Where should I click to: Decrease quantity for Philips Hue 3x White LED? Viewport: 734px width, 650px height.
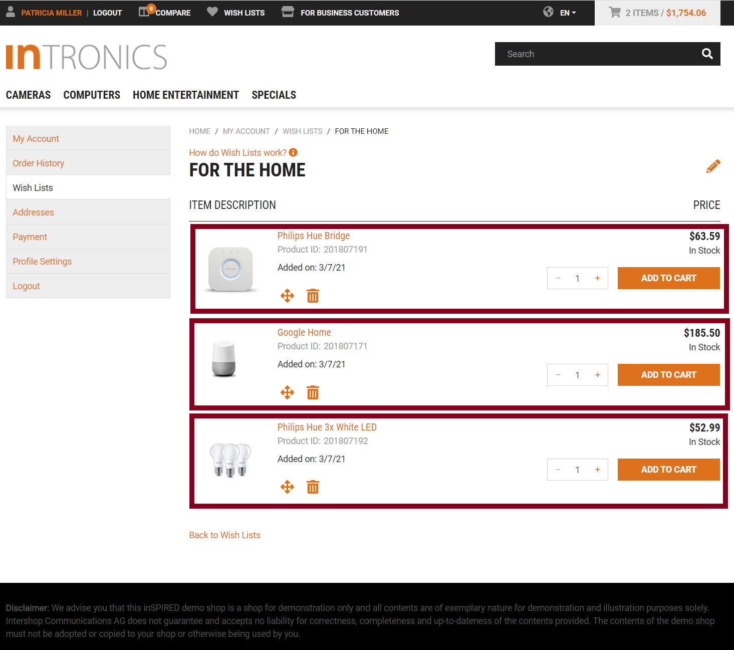[x=558, y=470]
